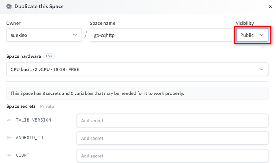Click the key icon beside ANDROID_ID

tap(9, 138)
